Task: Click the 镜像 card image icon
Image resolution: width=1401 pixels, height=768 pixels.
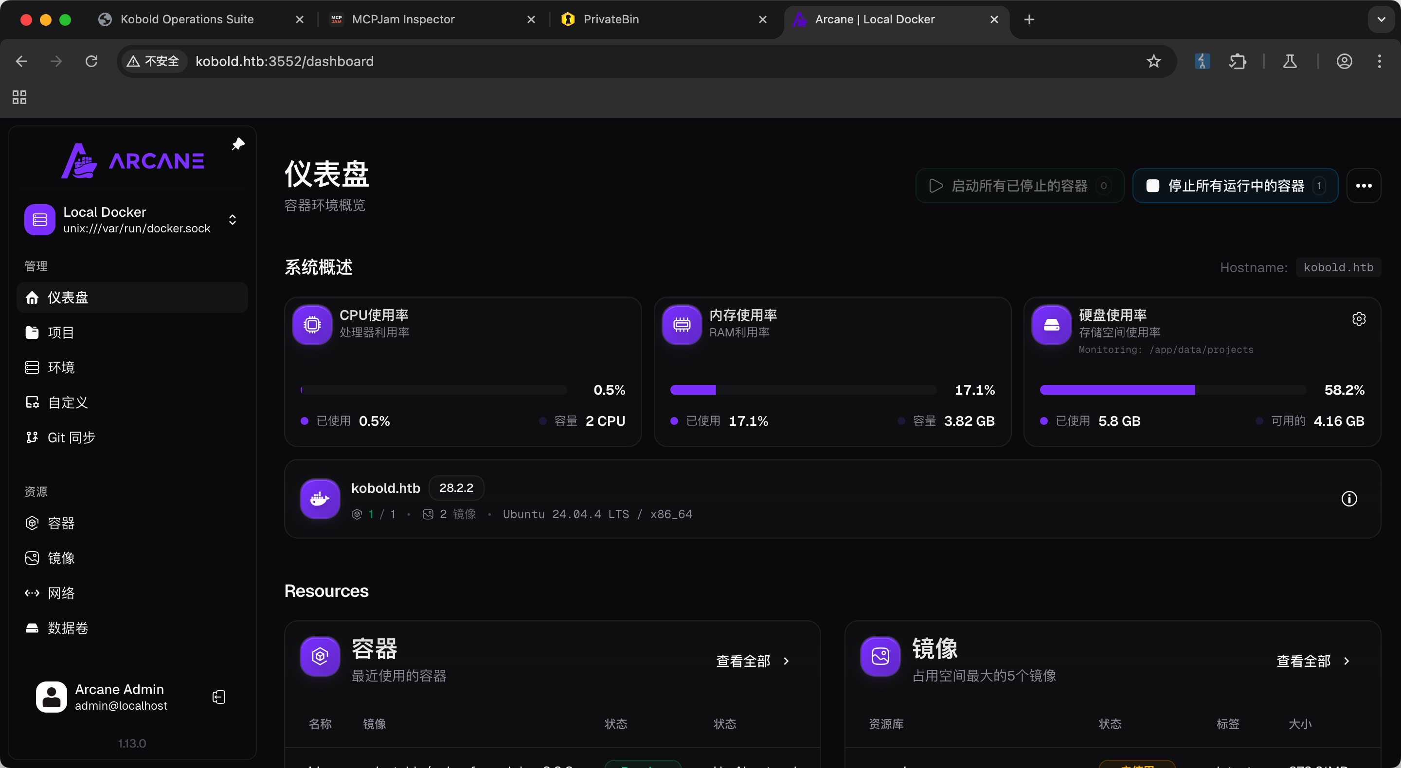Action: [x=880, y=656]
